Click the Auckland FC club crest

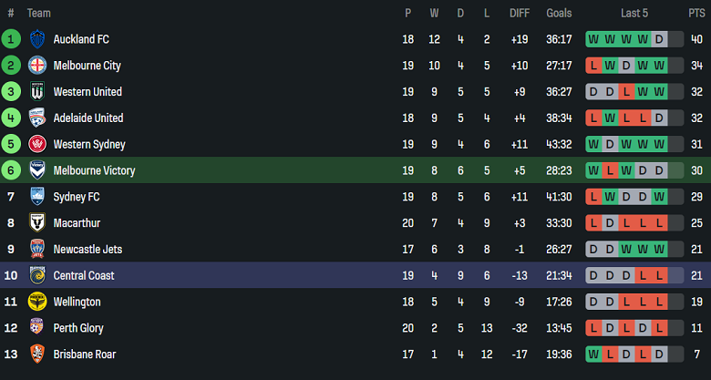tap(37, 39)
